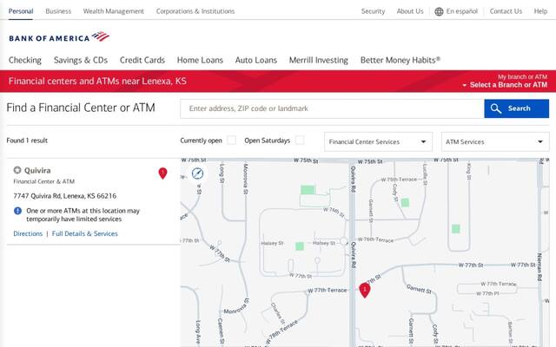Click the Quivira location name
This screenshot has height=347, width=556.
click(37, 170)
